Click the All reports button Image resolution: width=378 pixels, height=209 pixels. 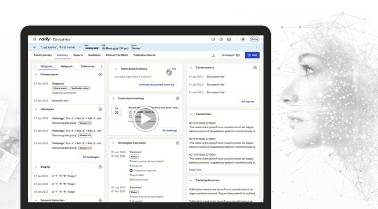(x=248, y=101)
